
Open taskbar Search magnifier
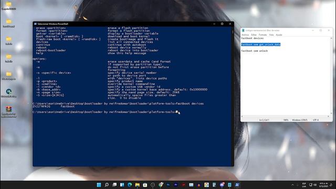107,185
